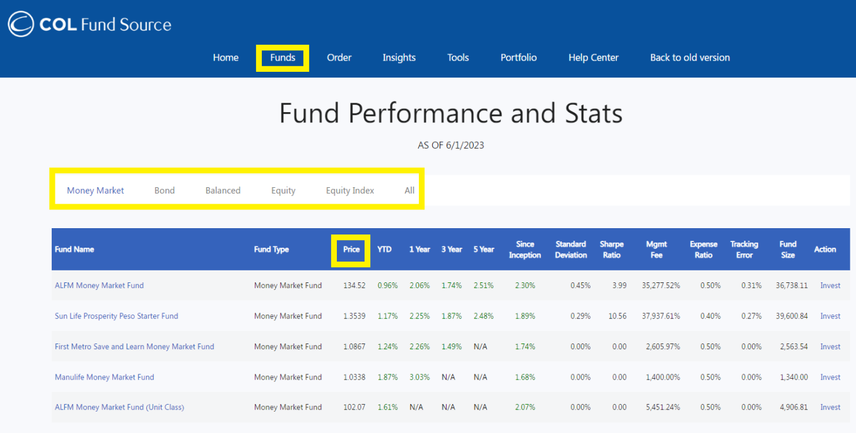Click the price value 1.3539
This screenshot has height=433, width=856.
[354, 316]
